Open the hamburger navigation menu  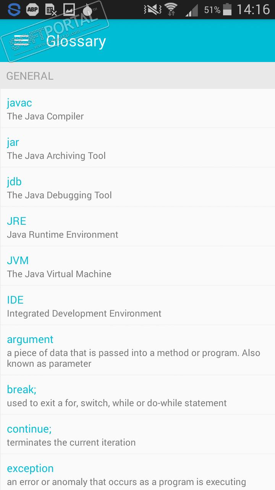click(x=21, y=41)
